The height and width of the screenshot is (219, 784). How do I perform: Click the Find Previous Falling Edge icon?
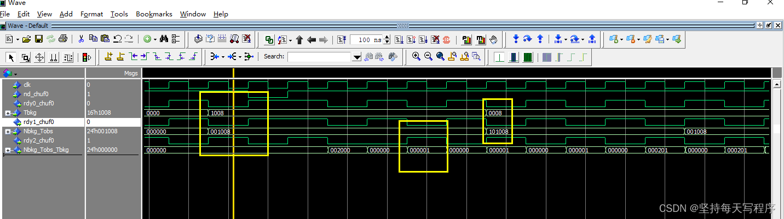(157, 56)
